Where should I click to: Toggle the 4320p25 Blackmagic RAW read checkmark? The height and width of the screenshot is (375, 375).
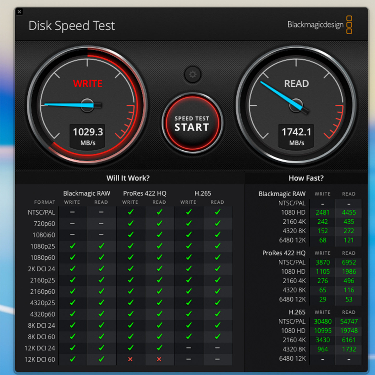pyautogui.click(x=101, y=303)
